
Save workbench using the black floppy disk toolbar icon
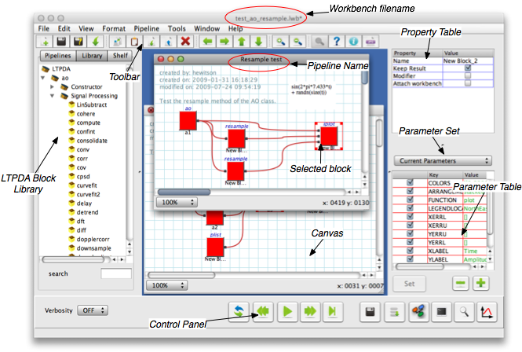pyautogui.click(x=61, y=42)
